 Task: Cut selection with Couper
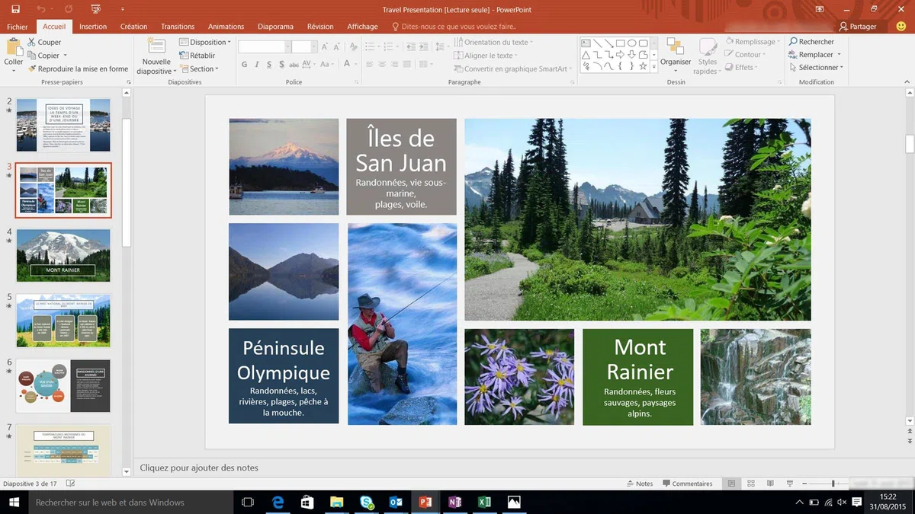44,43
